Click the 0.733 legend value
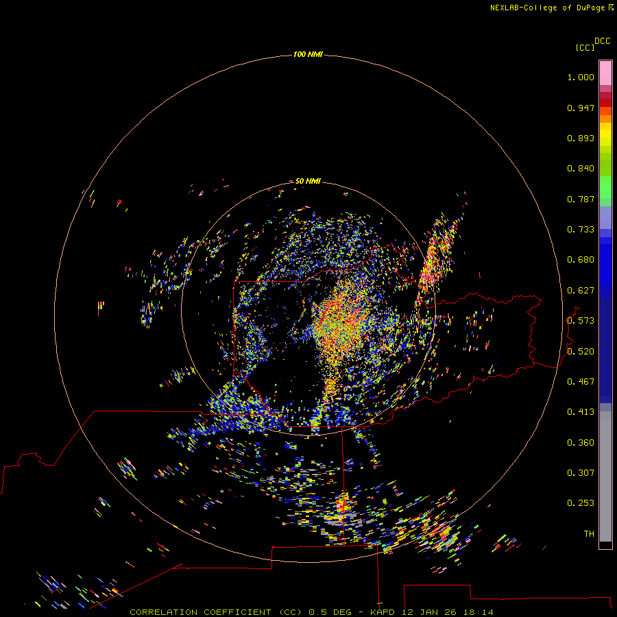617x617 pixels. (x=581, y=230)
